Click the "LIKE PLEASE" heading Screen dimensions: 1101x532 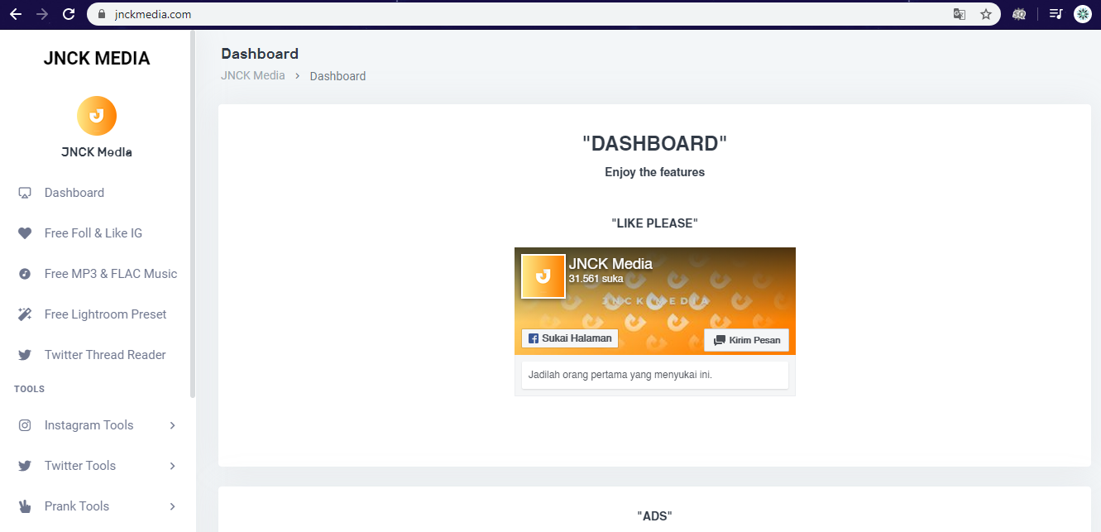coord(654,223)
